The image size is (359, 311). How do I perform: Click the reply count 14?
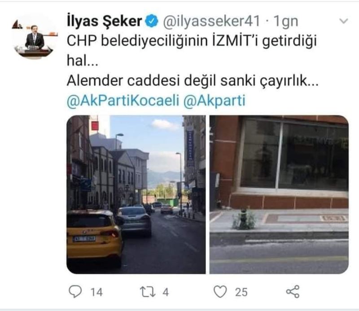[96, 292]
